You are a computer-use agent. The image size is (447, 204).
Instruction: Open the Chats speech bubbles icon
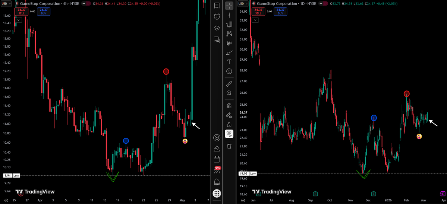[217, 39]
